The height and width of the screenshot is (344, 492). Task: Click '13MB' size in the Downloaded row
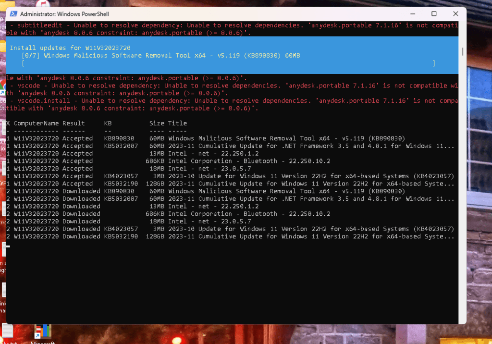pyautogui.click(x=157, y=206)
